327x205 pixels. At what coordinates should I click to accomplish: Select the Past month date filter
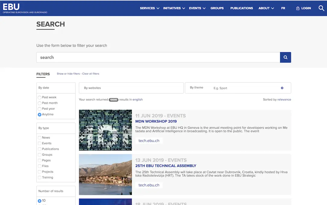point(39,103)
